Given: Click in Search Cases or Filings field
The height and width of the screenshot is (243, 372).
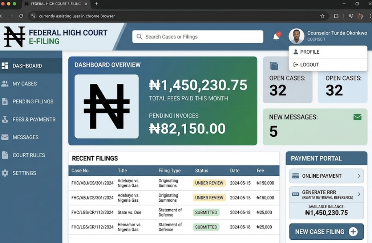Looking at the screenshot, I should (x=198, y=37).
